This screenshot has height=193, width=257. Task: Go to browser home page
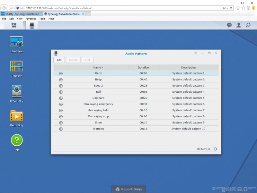click(x=238, y=8)
